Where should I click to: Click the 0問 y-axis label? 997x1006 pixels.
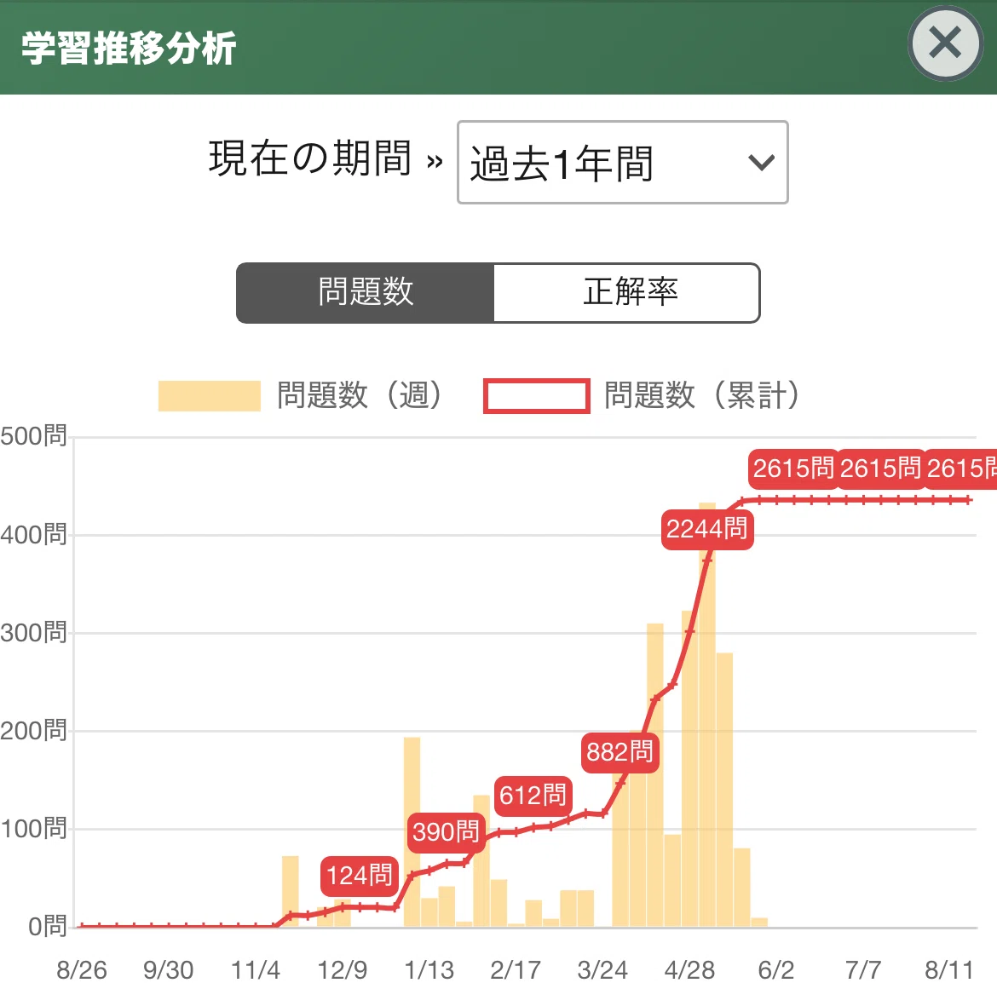(48, 927)
